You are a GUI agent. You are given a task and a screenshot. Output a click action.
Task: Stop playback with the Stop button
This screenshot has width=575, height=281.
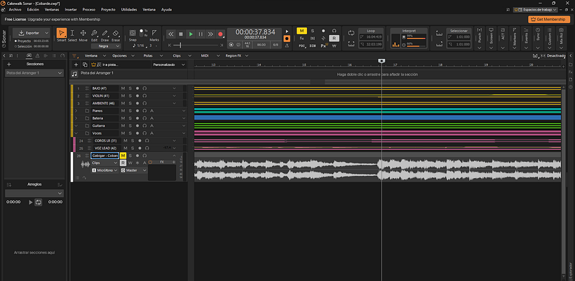pyautogui.click(x=180, y=34)
